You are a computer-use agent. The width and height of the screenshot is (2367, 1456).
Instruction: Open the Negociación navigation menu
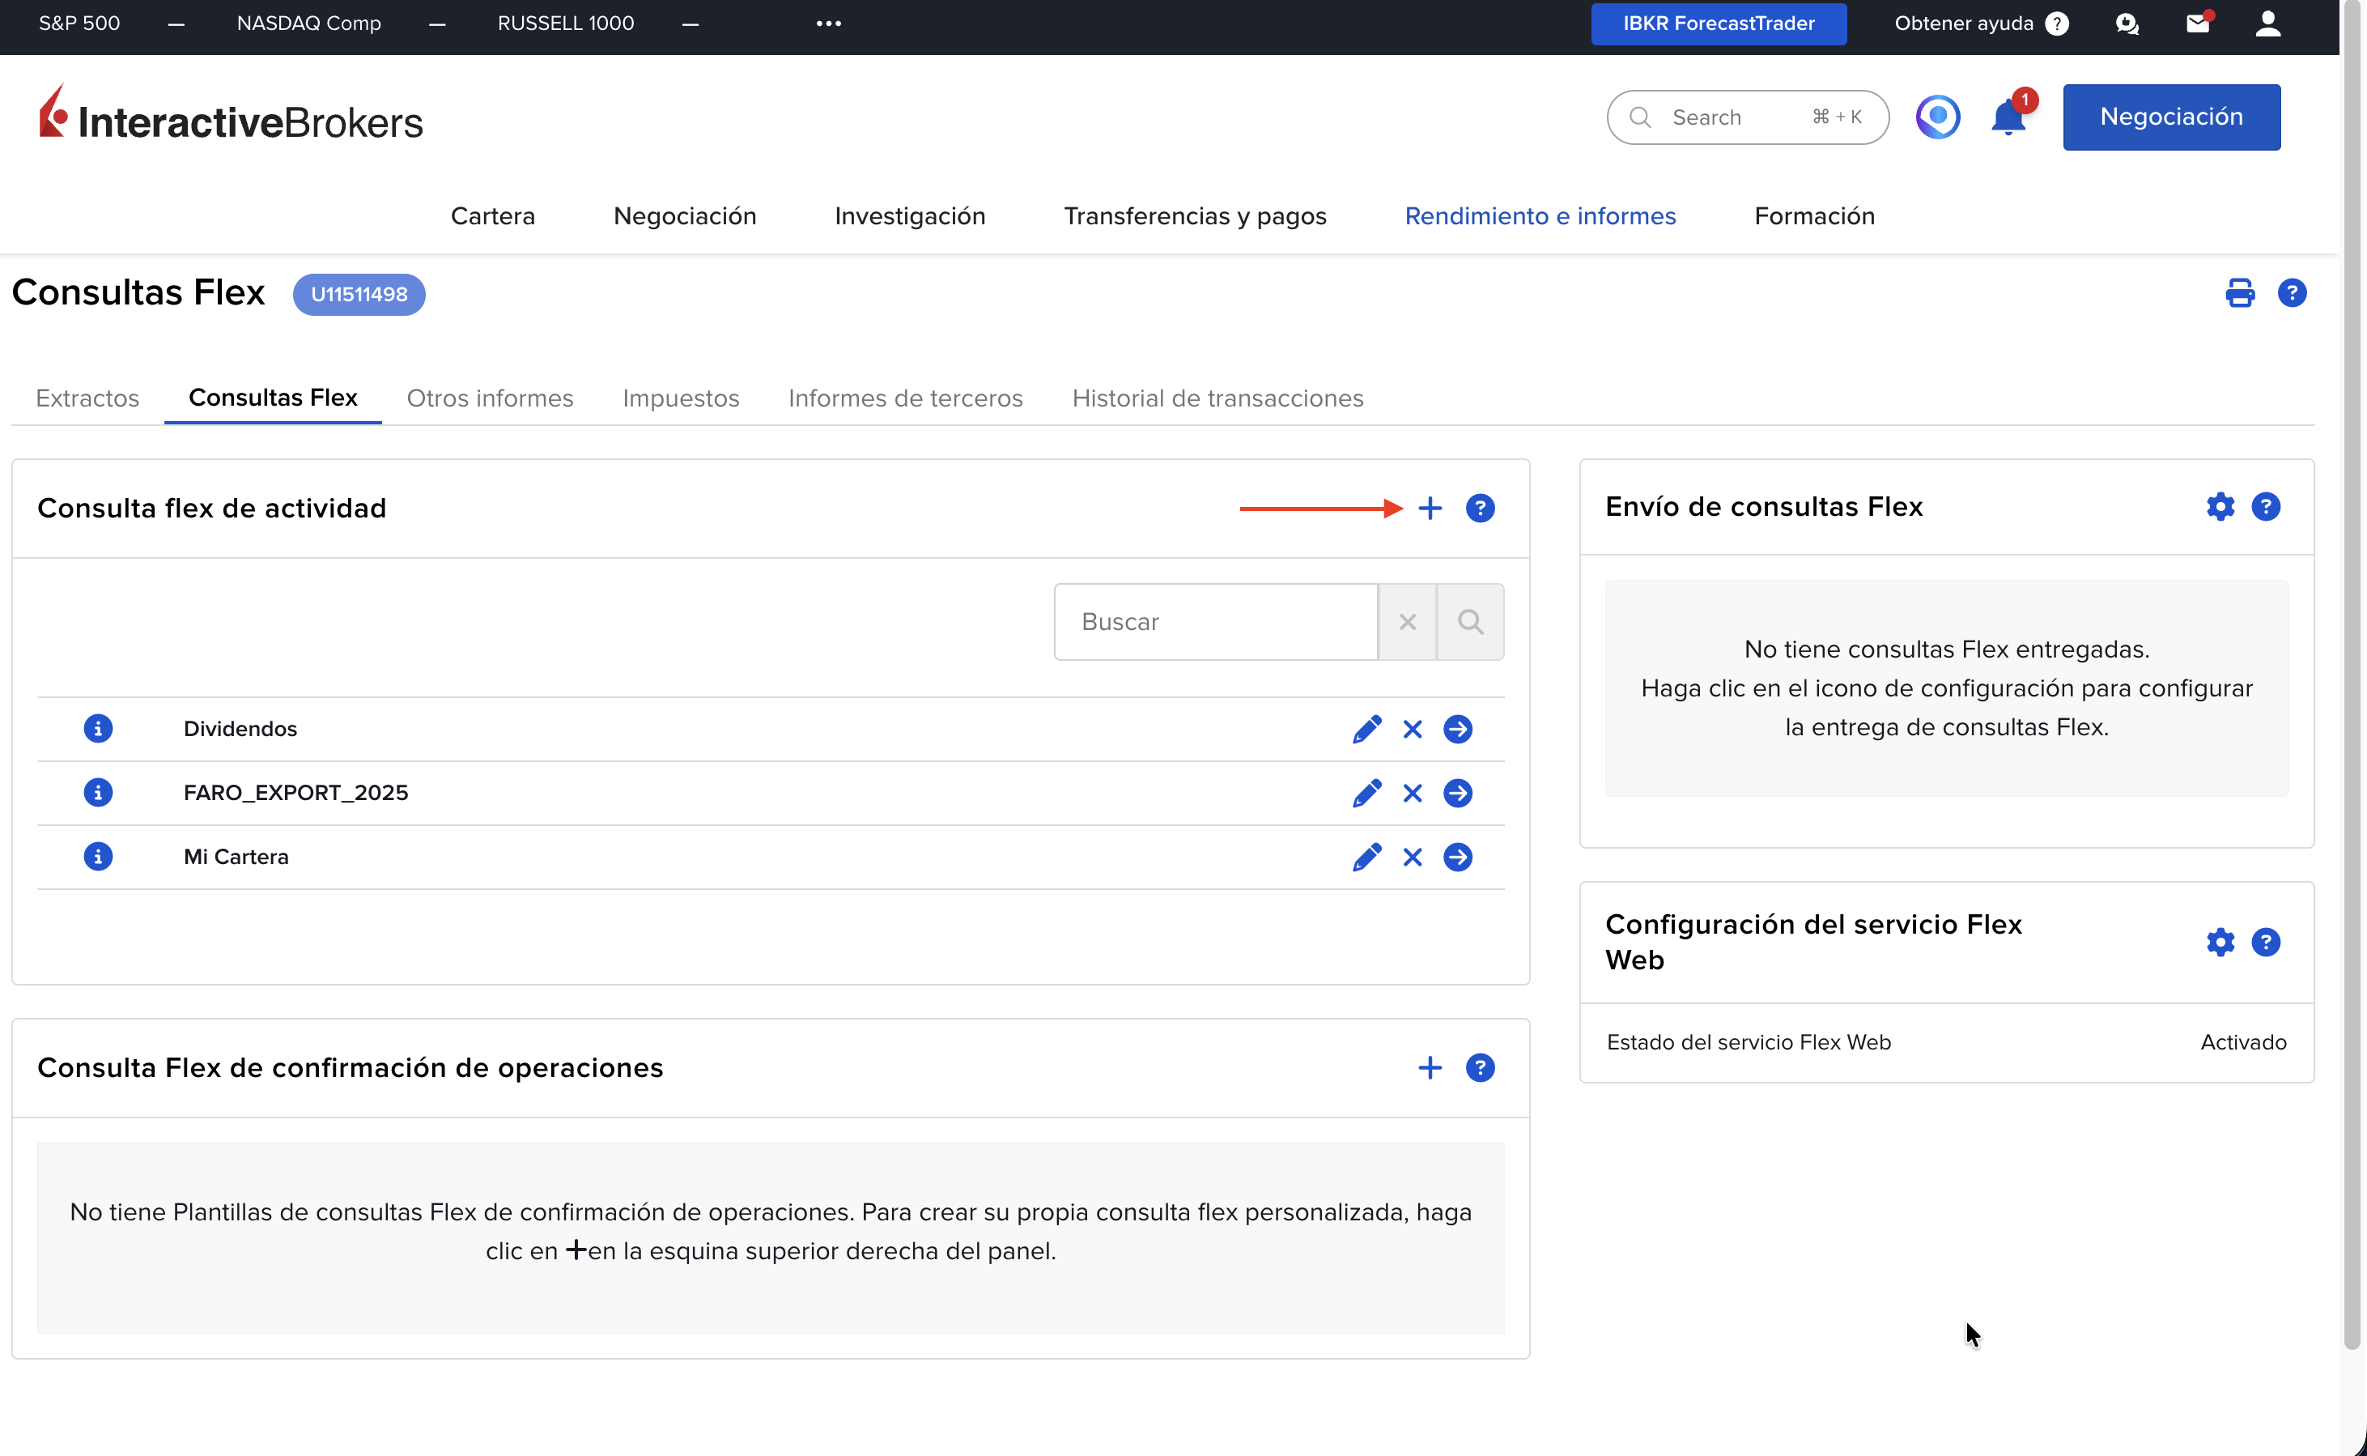click(684, 215)
